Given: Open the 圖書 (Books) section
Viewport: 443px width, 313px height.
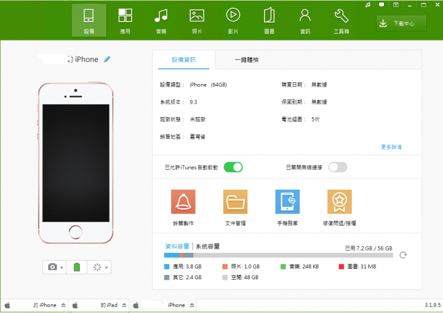Looking at the screenshot, I should (269, 20).
